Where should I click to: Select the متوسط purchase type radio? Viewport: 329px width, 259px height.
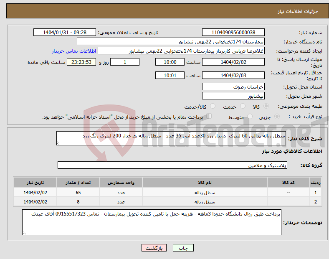(x=250, y=116)
